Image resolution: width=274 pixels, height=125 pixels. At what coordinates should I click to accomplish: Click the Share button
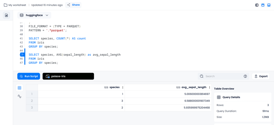[73, 5]
